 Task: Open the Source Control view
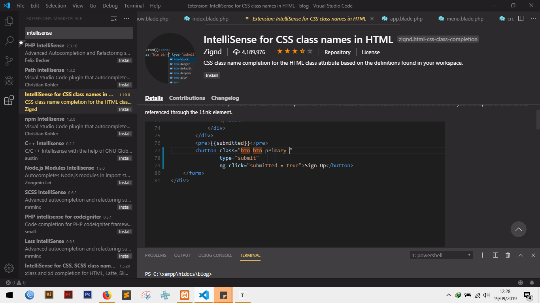coord(9,60)
